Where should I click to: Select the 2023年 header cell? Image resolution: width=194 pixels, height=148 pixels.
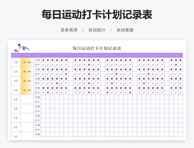coord(16,55)
